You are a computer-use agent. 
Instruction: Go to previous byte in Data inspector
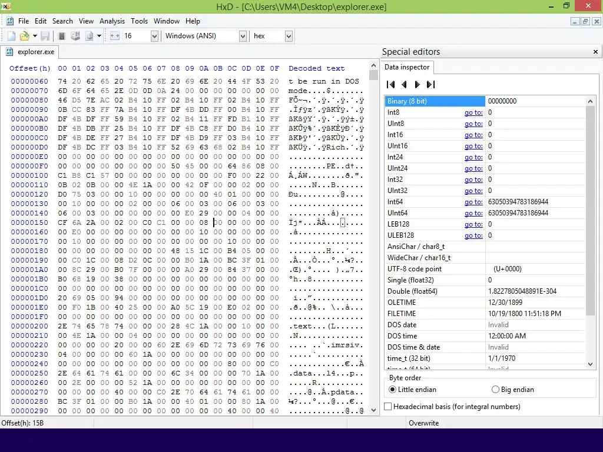pos(404,84)
